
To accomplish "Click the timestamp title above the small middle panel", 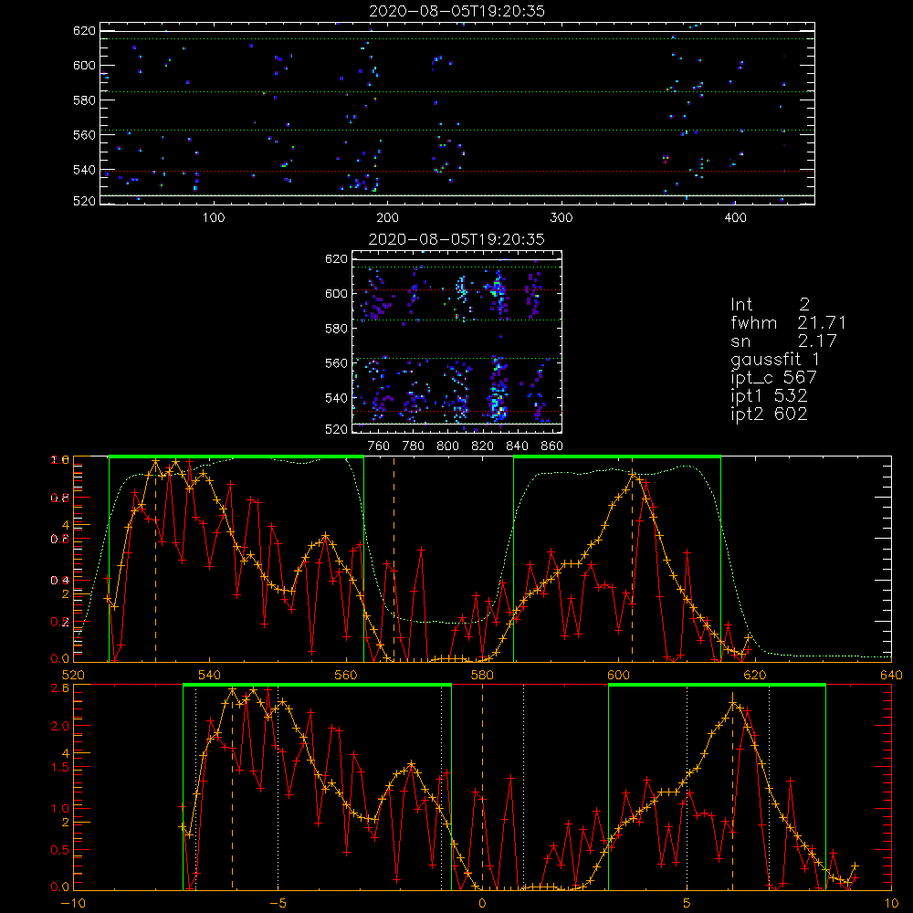I will click(456, 239).
